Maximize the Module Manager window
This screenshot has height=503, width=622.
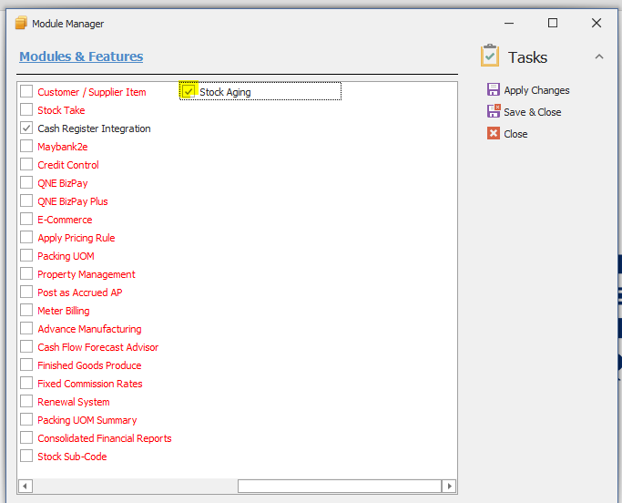point(553,23)
